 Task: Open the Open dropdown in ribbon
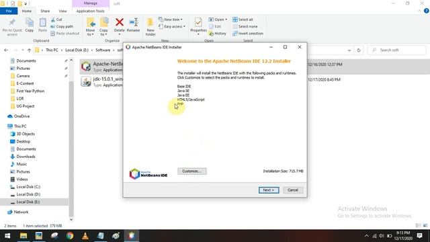[218, 19]
